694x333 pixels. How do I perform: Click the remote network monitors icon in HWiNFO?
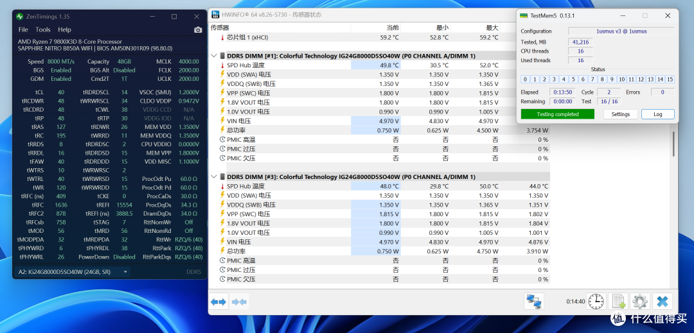pos(534,302)
